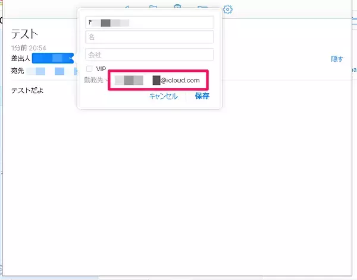Click the second recipient chip in 宛先 row

tap(59, 72)
